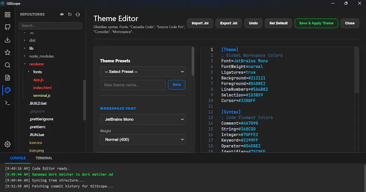Select icon.ico in the file tree

[x=36, y=143]
